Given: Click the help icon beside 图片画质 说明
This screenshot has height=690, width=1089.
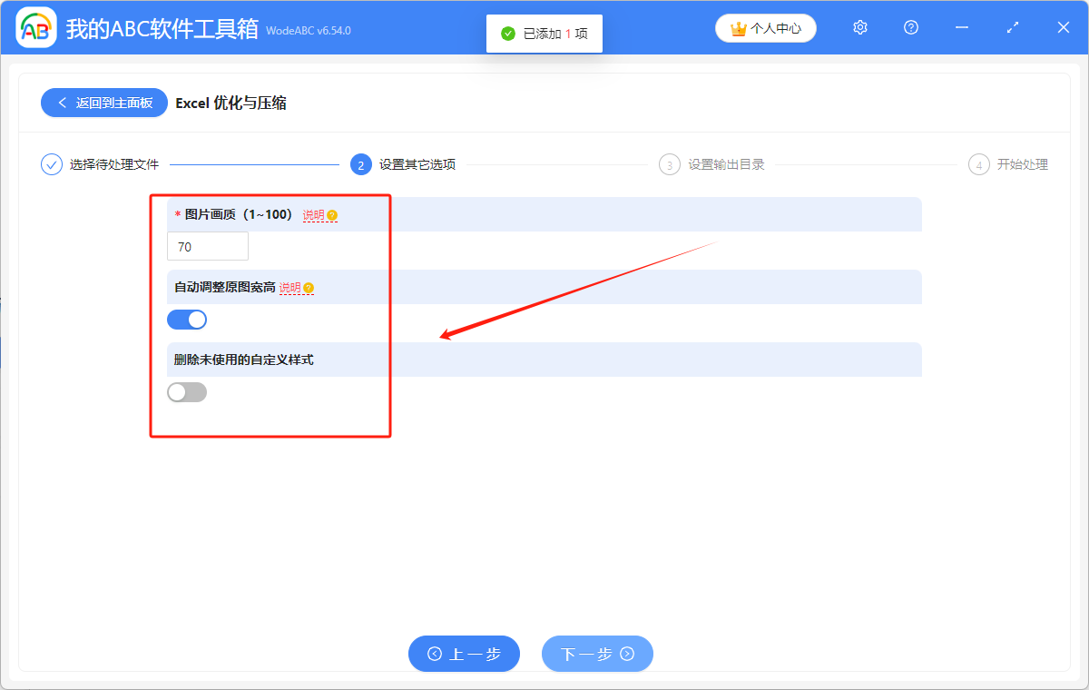Looking at the screenshot, I should tap(332, 215).
